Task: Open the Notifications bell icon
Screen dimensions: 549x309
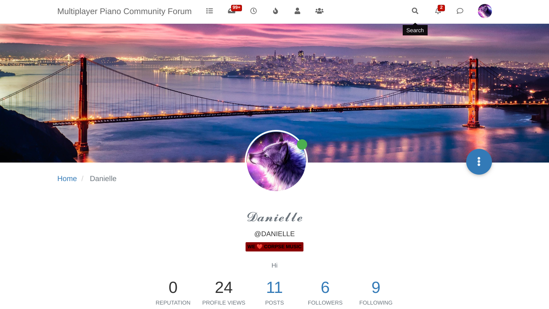Action: pos(438,11)
